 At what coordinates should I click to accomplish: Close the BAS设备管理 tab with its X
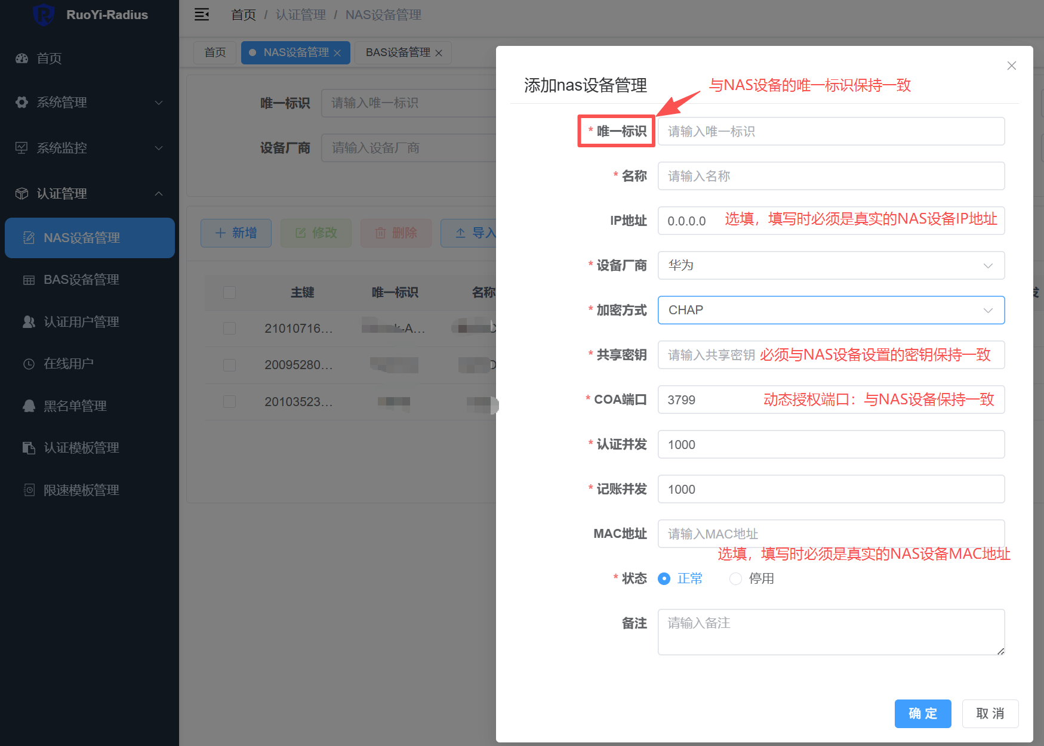click(x=439, y=53)
